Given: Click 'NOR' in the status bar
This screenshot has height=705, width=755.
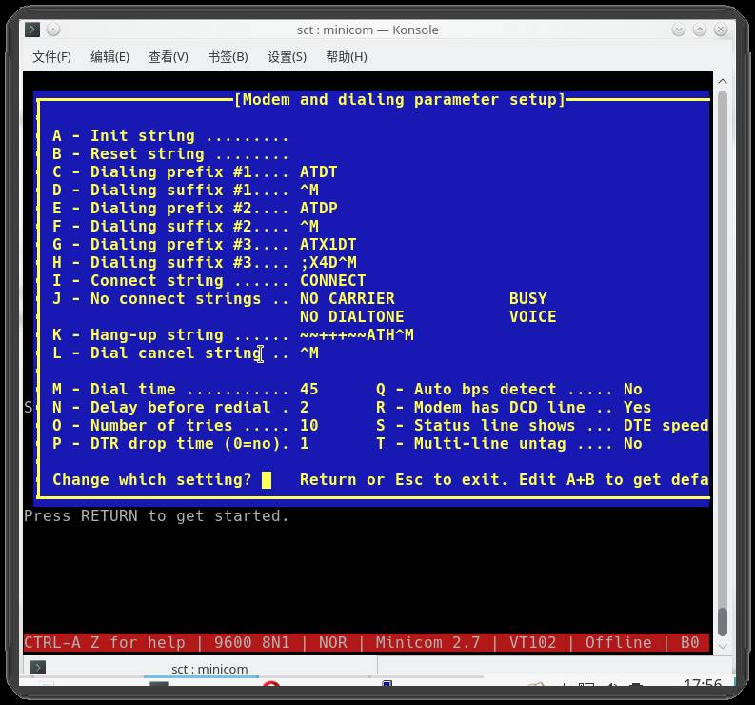Looking at the screenshot, I should tap(332, 643).
